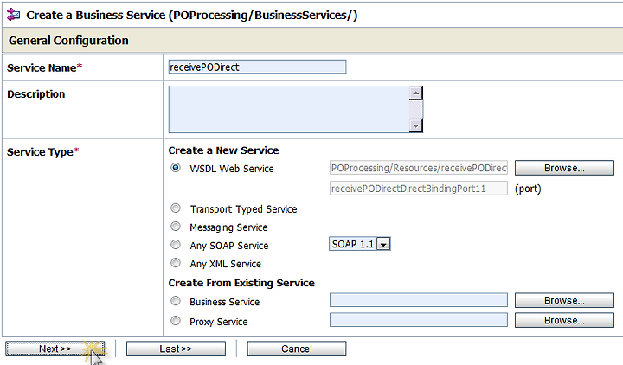Browse for an existing Proxy Service

coord(564,320)
